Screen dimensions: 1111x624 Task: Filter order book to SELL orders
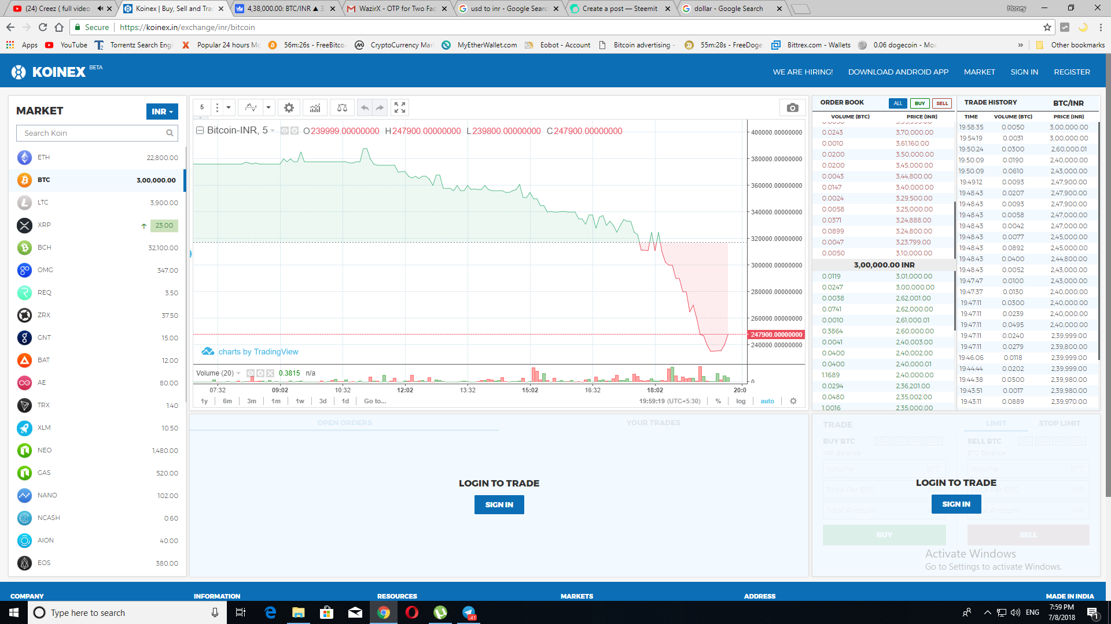[x=942, y=103]
